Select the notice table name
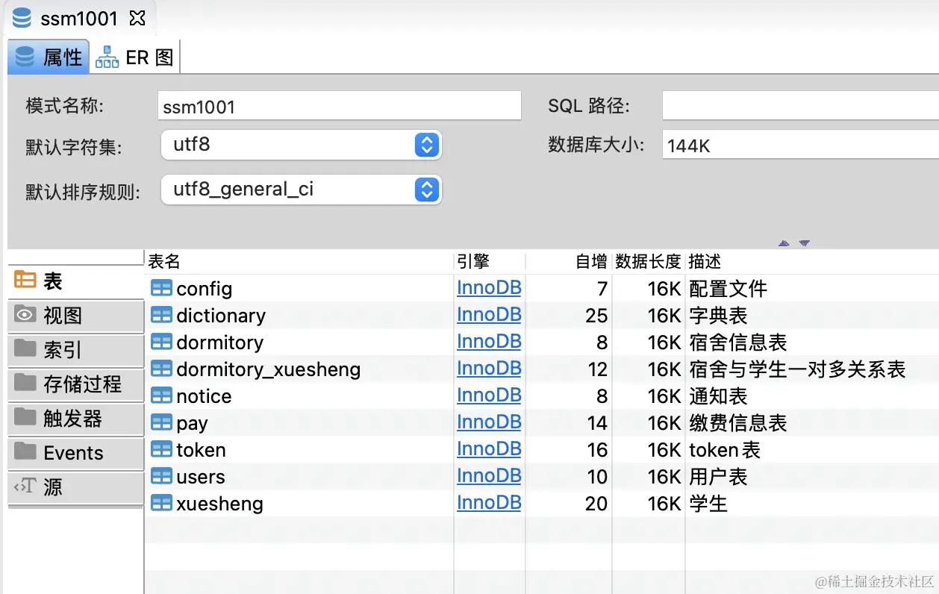The height and width of the screenshot is (594, 939). pyautogui.click(x=204, y=396)
